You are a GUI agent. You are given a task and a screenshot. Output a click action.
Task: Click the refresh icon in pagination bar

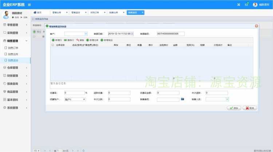tap(84, 151)
